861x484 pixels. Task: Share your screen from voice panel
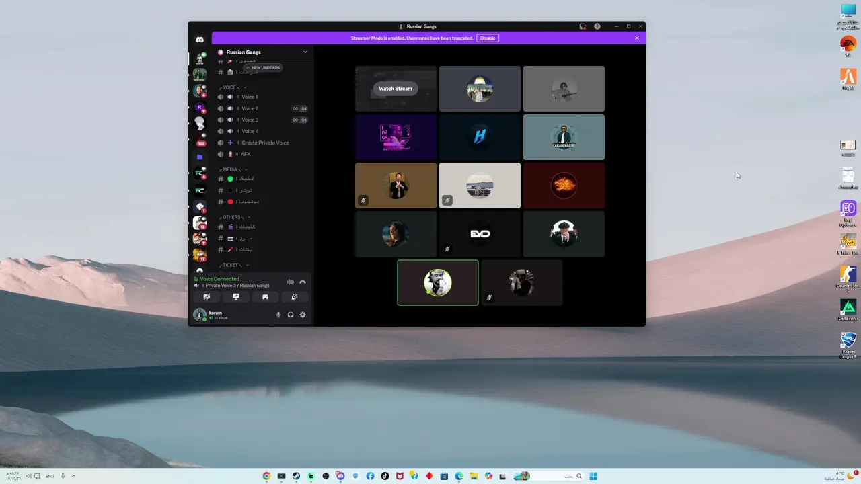point(236,296)
